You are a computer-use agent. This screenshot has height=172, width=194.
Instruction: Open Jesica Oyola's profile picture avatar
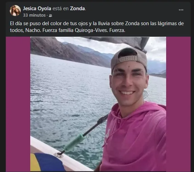pos(15,11)
